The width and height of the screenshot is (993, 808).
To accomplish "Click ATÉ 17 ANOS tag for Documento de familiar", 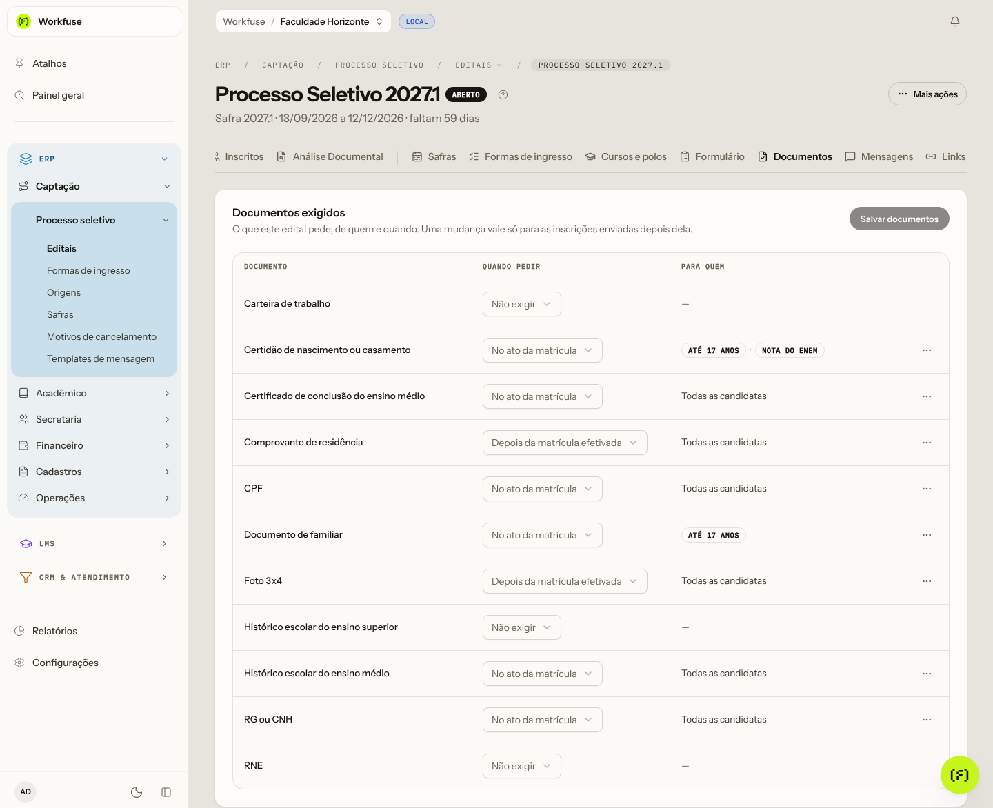I will pos(714,535).
